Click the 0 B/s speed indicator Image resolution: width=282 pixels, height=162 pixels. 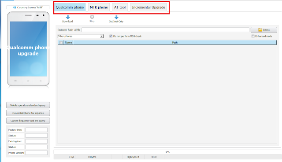tap(71, 157)
